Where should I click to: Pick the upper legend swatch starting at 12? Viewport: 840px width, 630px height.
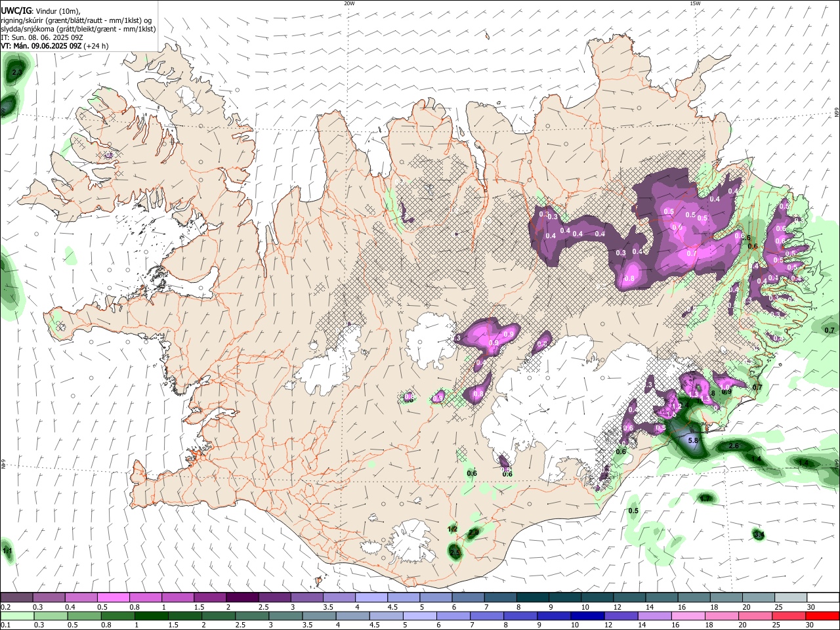click(629, 598)
